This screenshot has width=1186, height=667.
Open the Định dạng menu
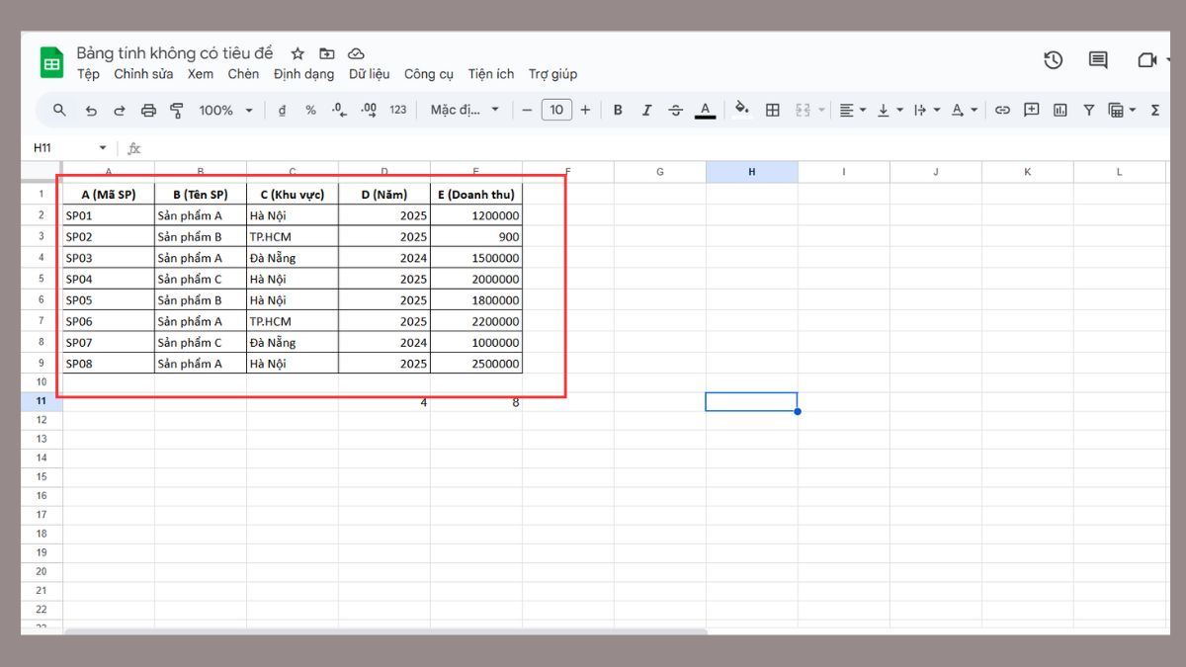[x=303, y=74]
